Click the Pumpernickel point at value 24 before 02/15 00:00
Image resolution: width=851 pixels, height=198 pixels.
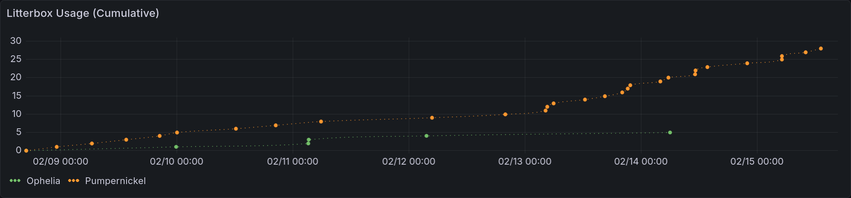(x=747, y=63)
